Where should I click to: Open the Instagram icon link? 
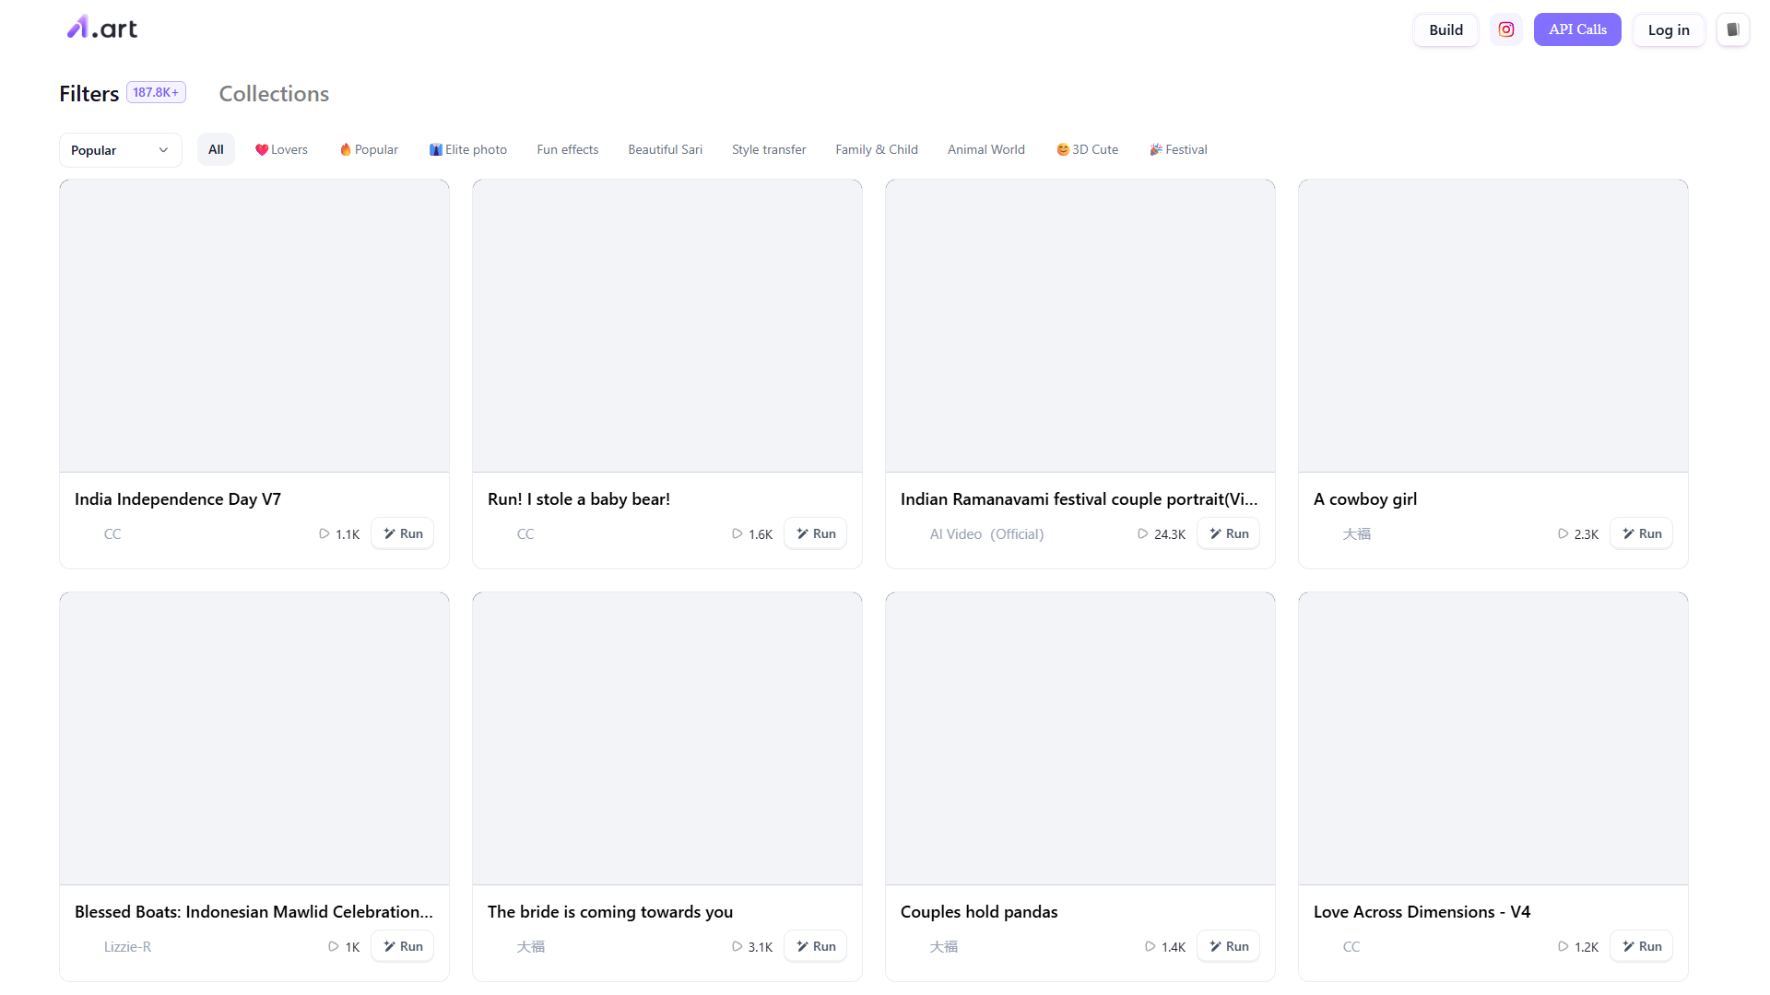(1505, 29)
